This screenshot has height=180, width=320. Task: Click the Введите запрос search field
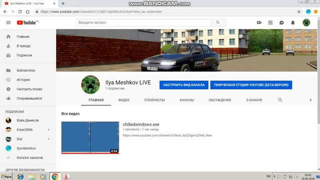coord(143,22)
